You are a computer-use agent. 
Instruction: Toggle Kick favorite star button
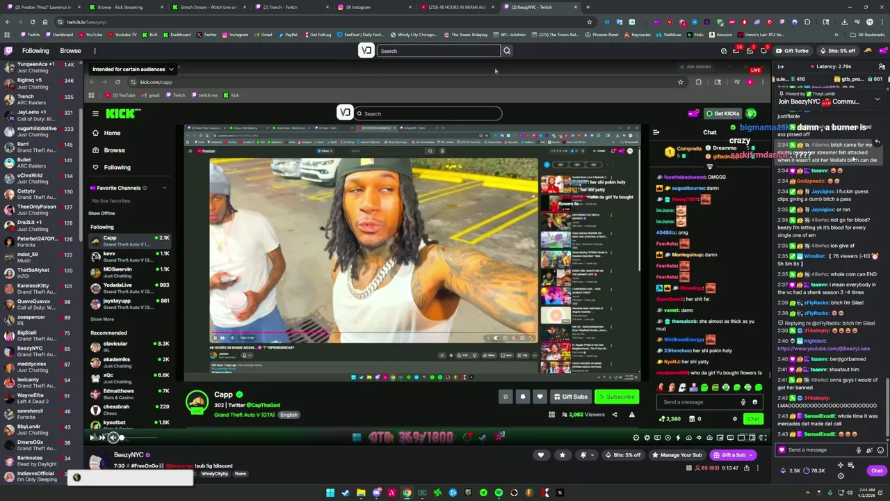(x=505, y=397)
